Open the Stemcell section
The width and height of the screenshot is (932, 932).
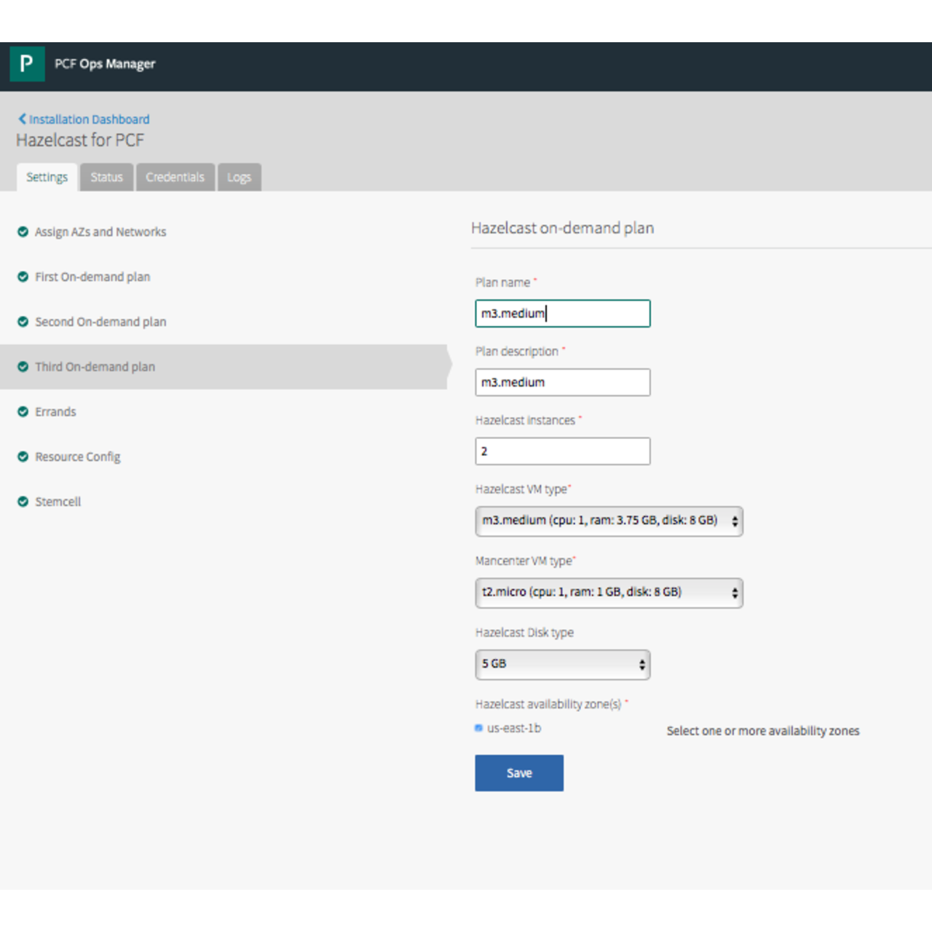(x=58, y=502)
